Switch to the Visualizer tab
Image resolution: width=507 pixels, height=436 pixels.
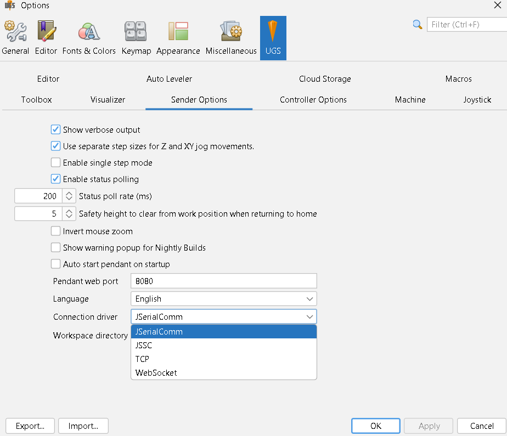click(108, 100)
